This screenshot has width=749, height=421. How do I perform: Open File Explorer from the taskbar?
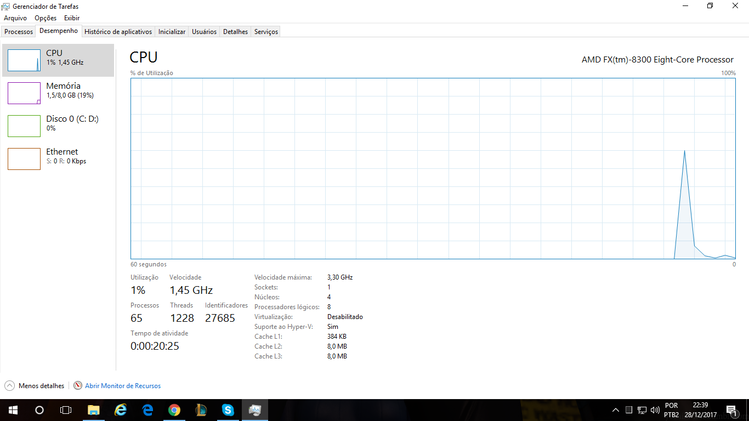click(x=94, y=410)
